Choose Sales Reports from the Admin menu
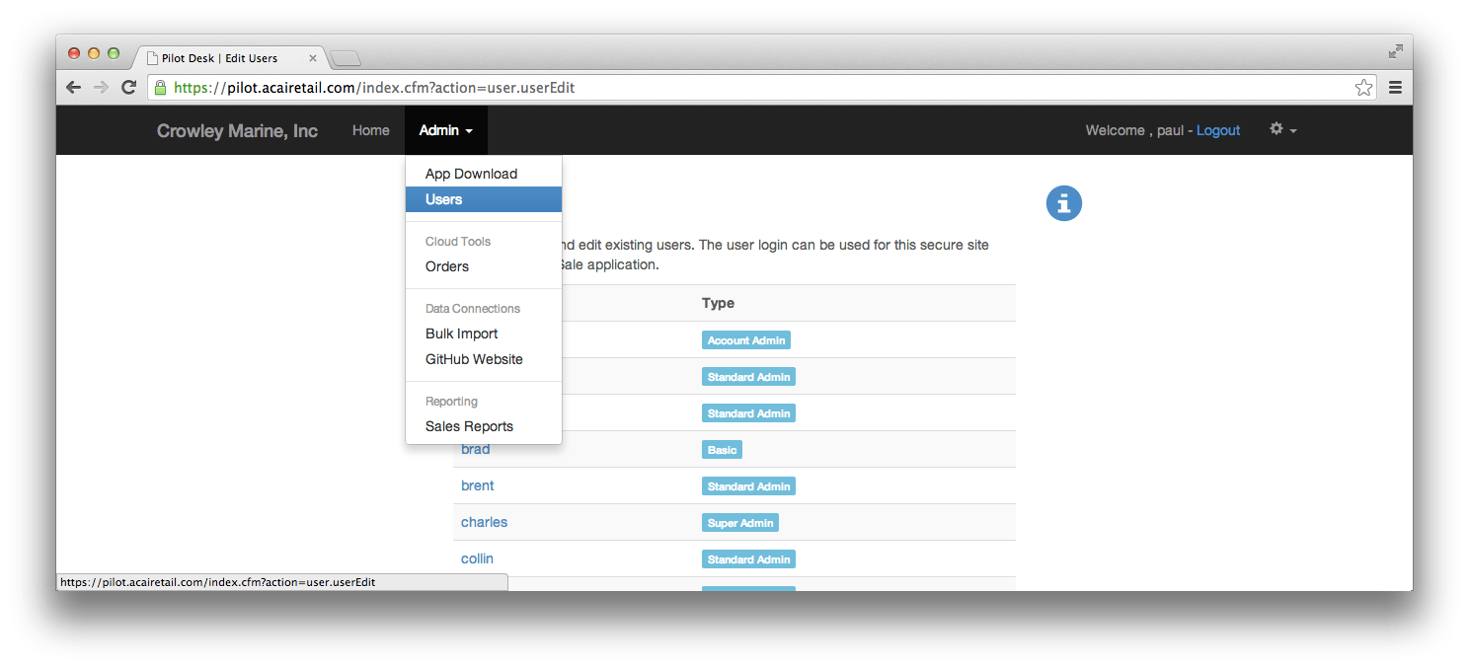 coord(468,425)
